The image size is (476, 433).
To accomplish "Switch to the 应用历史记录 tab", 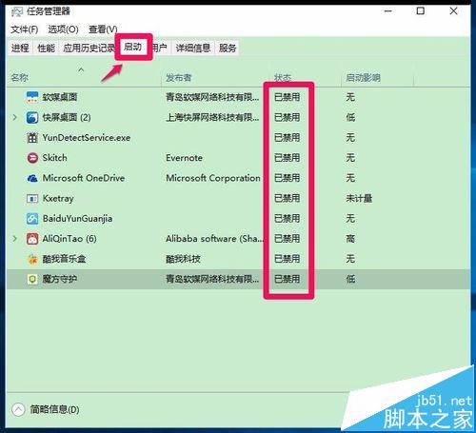I will tap(89, 49).
